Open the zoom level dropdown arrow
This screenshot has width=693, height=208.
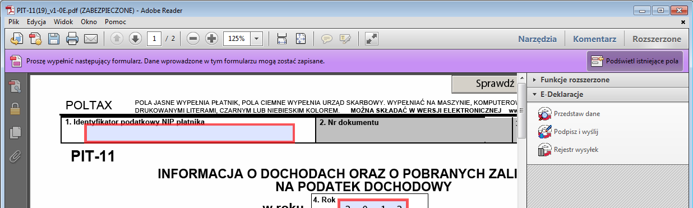[257, 39]
